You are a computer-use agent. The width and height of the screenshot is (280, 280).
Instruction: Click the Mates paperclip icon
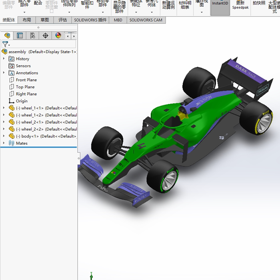12,143
